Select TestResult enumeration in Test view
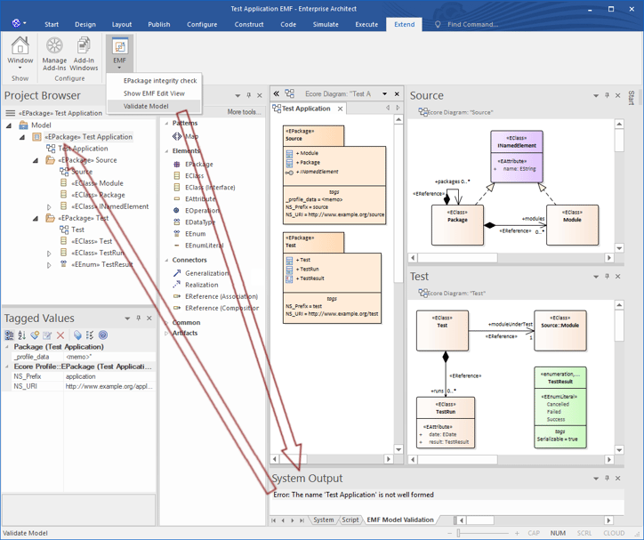 pos(560,407)
